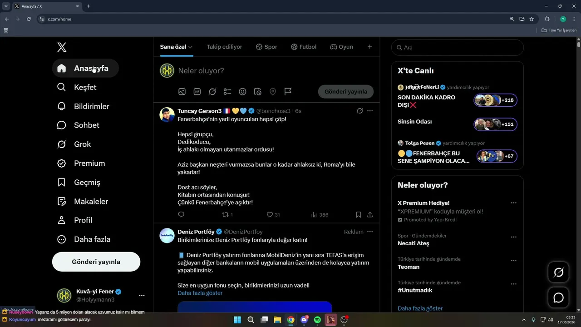Image resolution: width=581 pixels, height=327 pixels.
Task: Go to Profil in the sidebar
Action: pyautogui.click(x=75, y=220)
